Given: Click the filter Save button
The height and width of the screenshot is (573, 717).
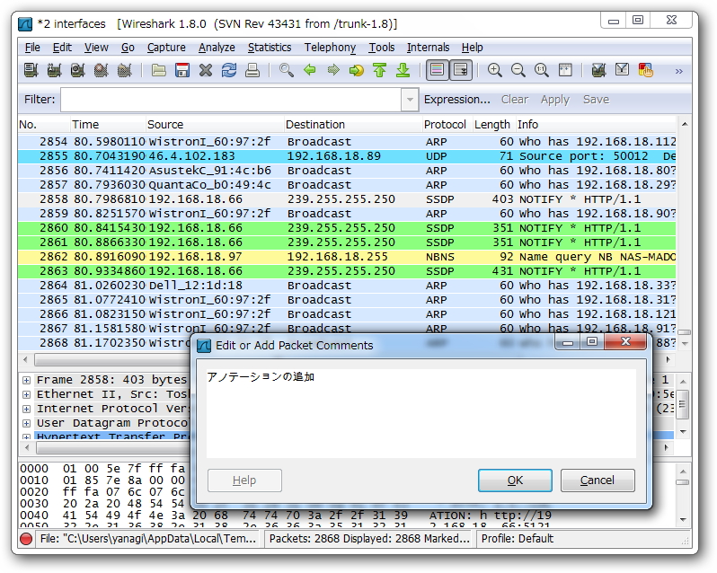Looking at the screenshot, I should coord(596,100).
